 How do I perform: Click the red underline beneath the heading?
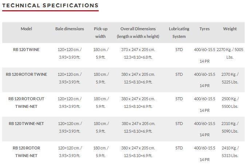pyautogui.click(x=50, y=11)
